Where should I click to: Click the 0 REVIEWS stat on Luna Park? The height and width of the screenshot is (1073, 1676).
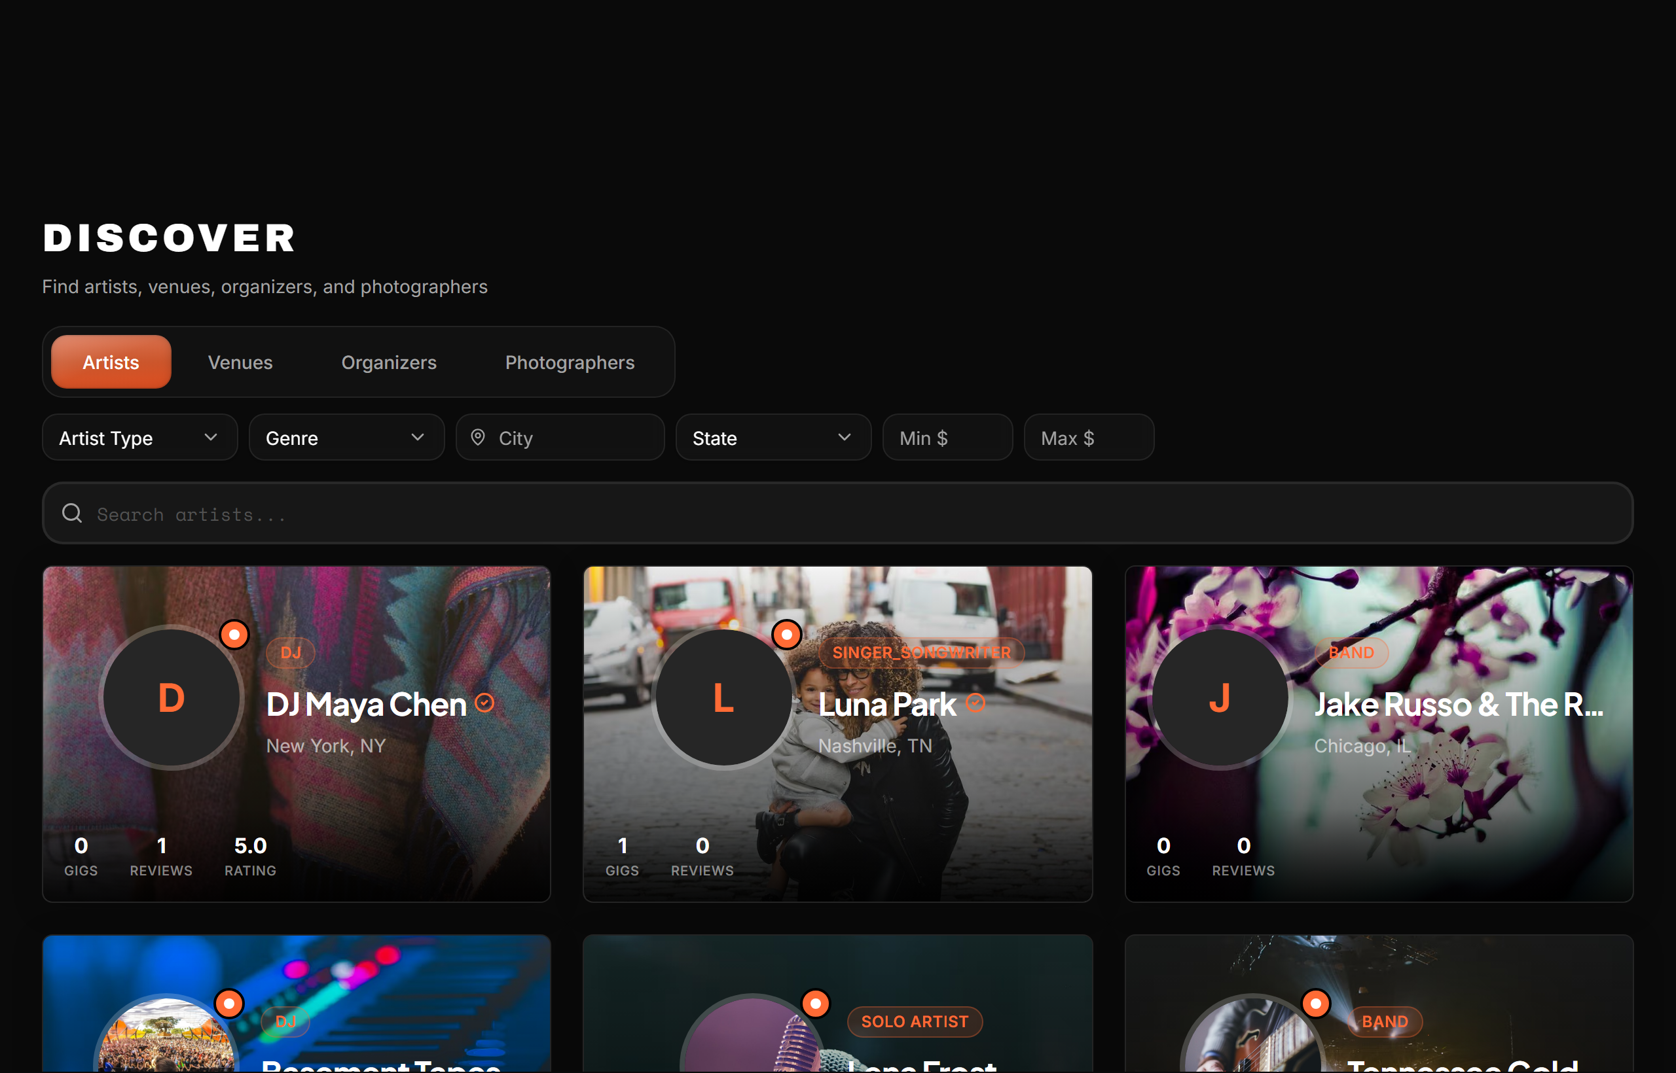[702, 856]
